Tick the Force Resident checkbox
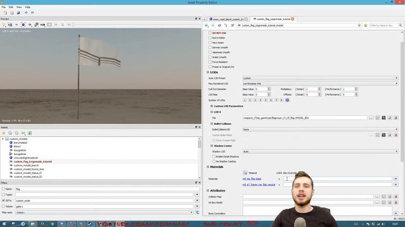Viewport: 405px width, 227px height. tap(210, 62)
